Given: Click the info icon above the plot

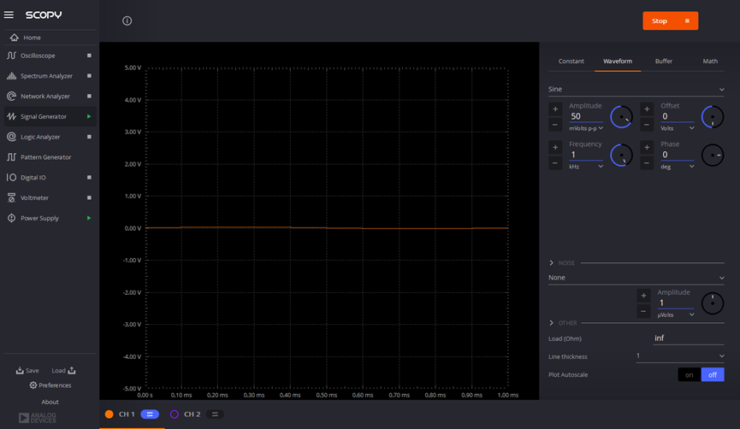Looking at the screenshot, I should [x=127, y=21].
